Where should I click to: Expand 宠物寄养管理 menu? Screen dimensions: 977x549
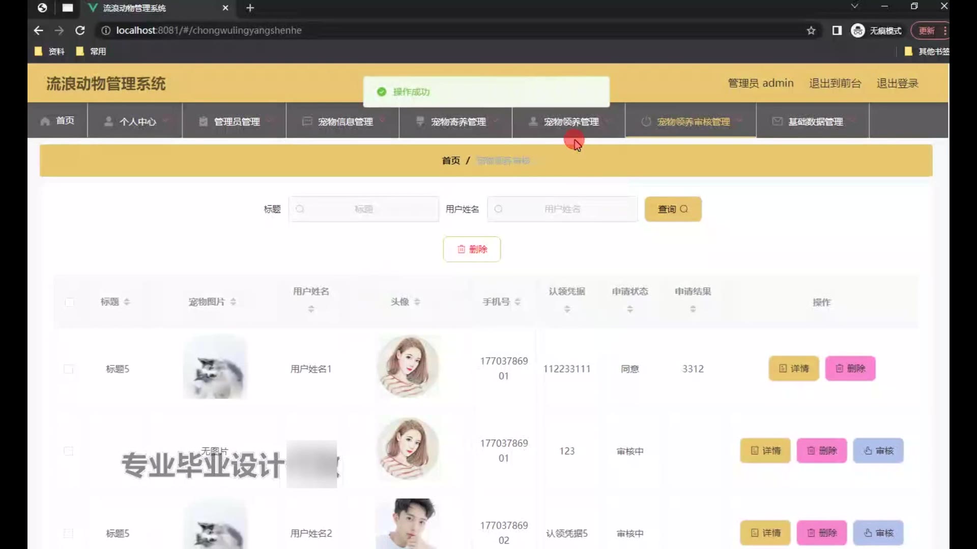pyautogui.click(x=455, y=121)
